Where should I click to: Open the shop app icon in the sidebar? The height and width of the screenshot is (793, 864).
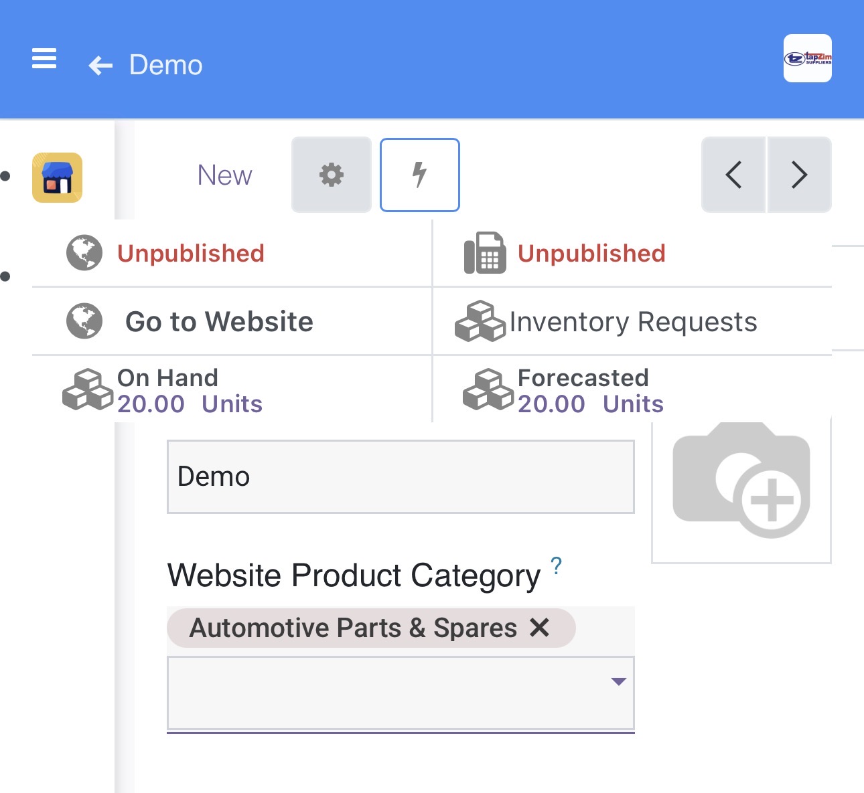click(x=58, y=177)
